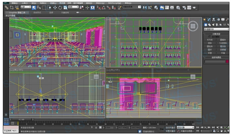Click the Render Setup teapot icon
Viewport: 232px width, 136px height.
pyautogui.click(x=183, y=7)
